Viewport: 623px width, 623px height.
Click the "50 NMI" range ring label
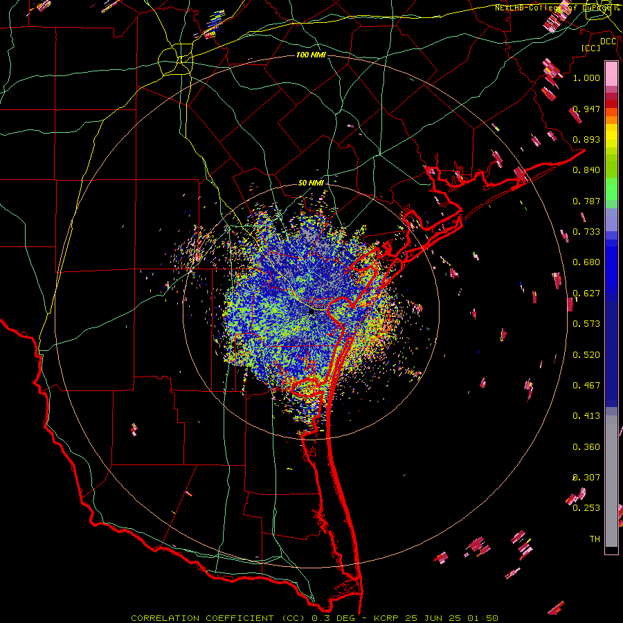tap(311, 183)
